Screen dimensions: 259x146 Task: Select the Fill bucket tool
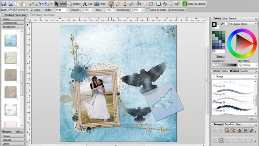165,4
